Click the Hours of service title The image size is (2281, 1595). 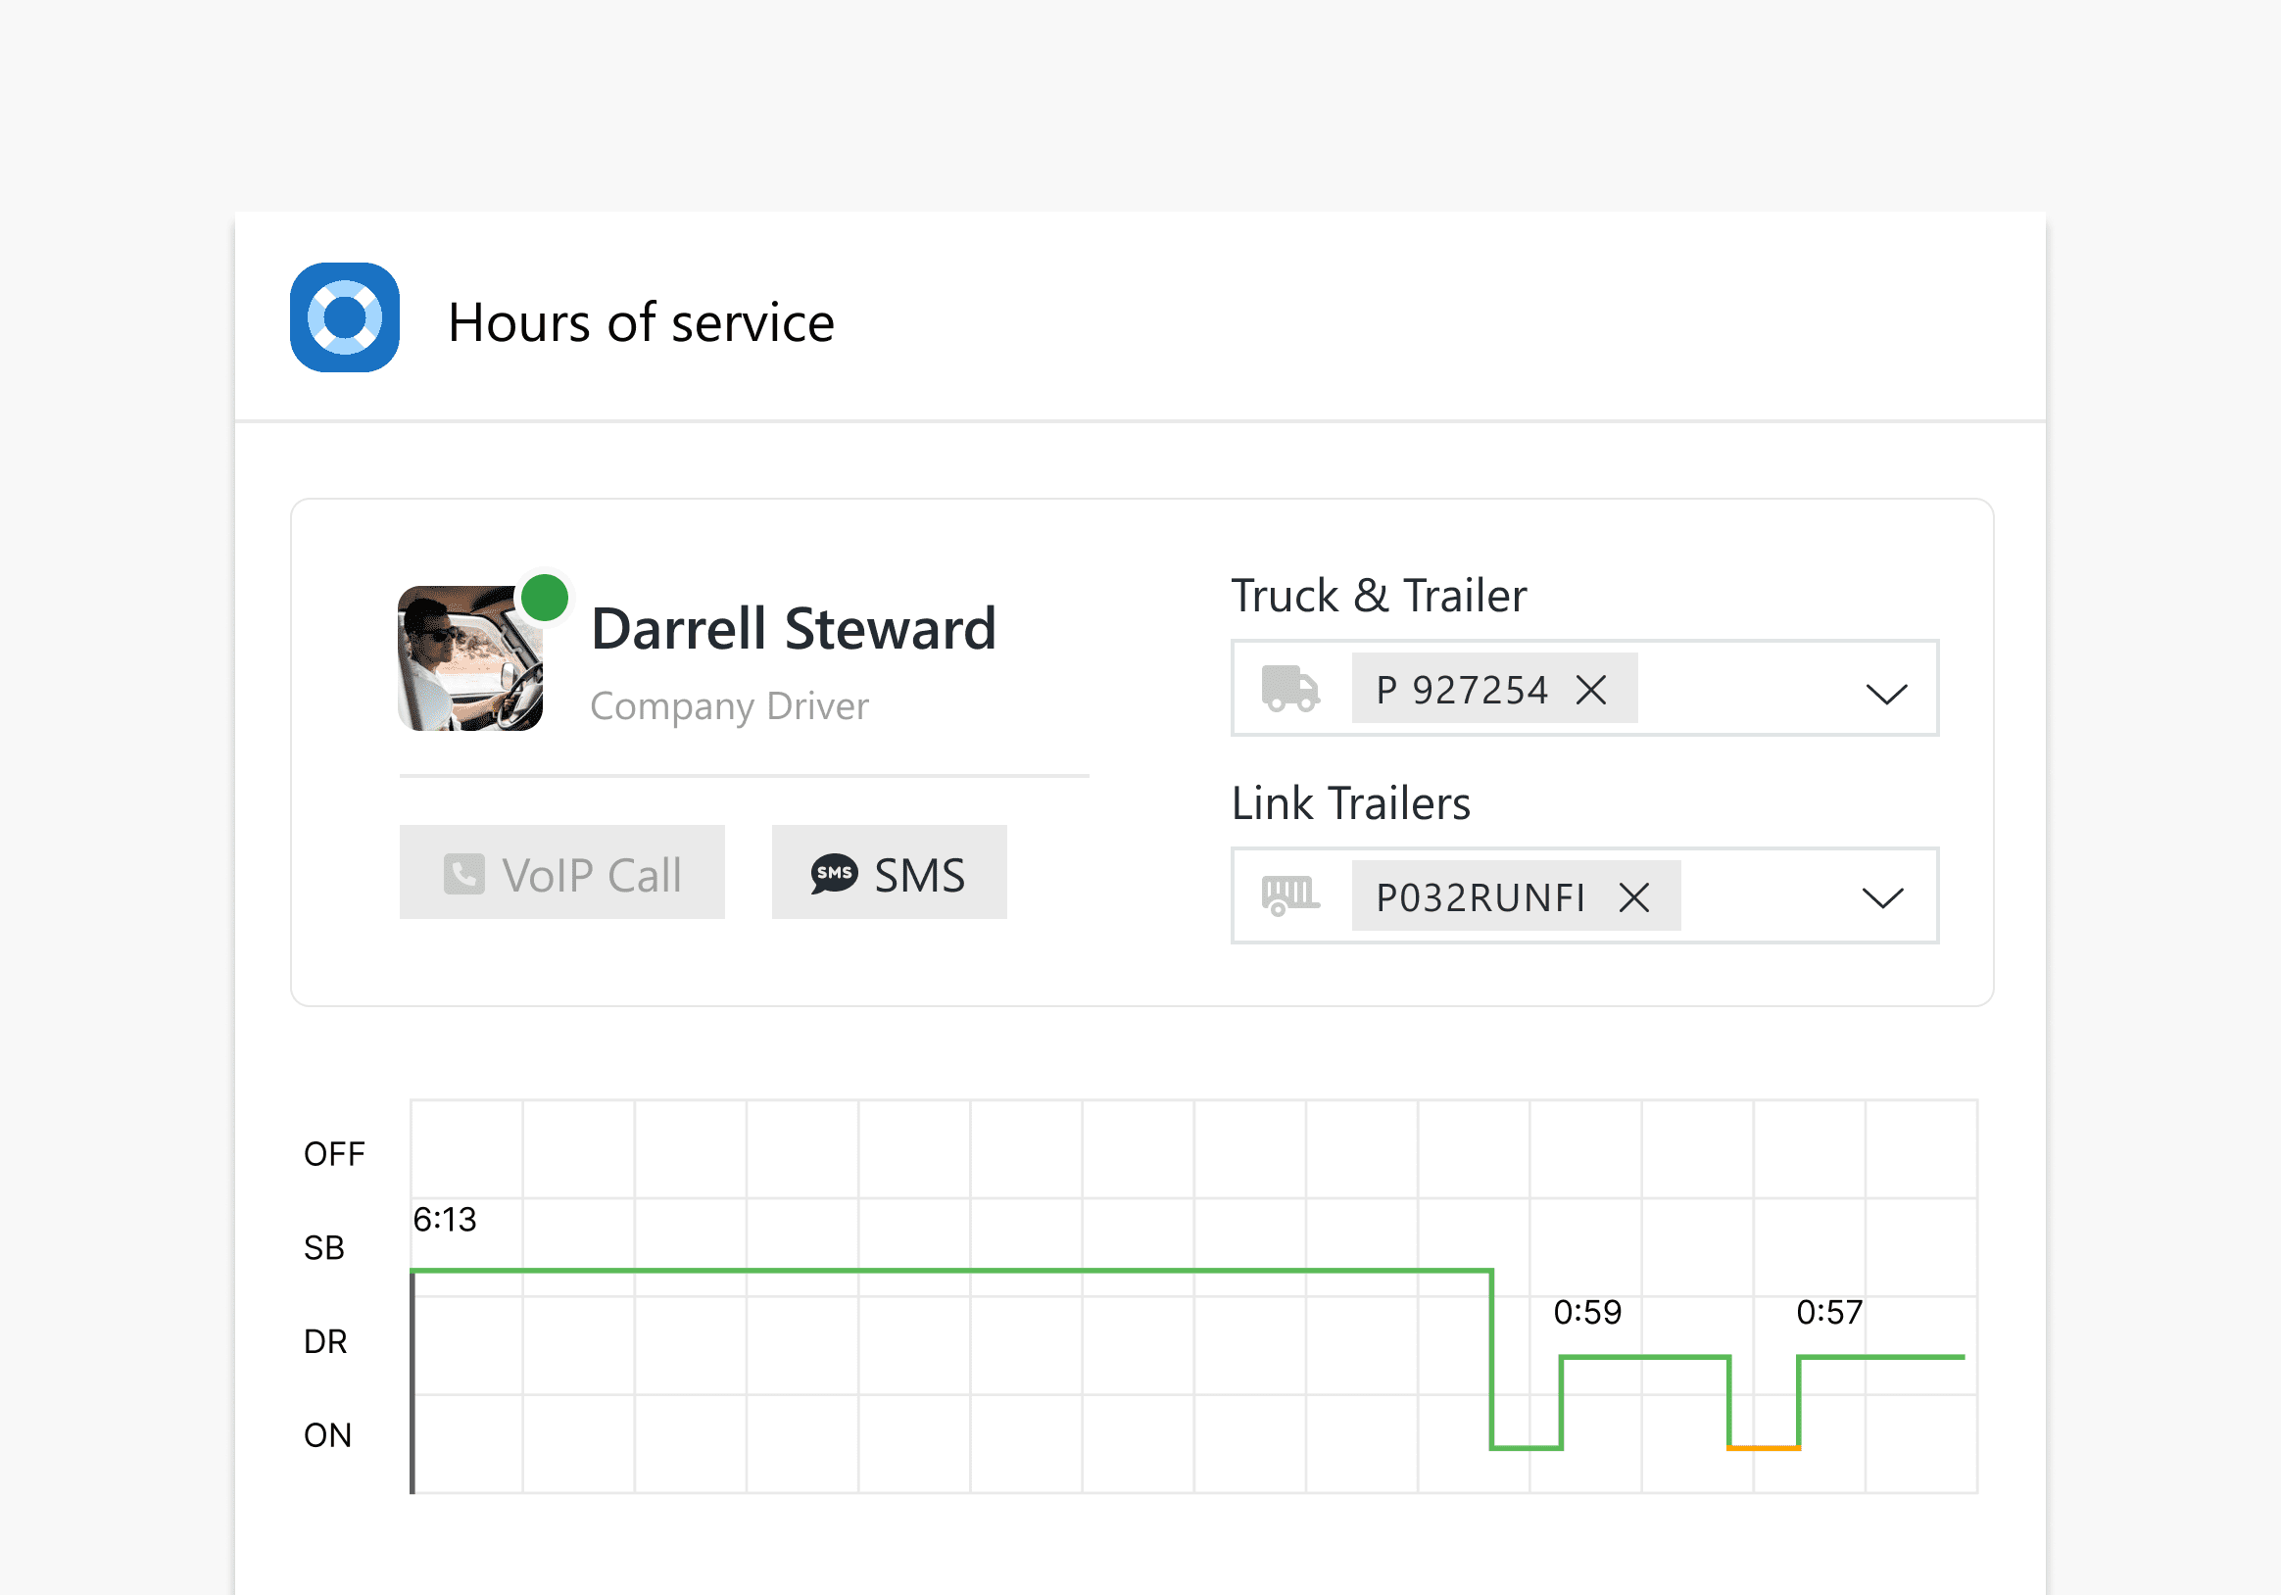tap(641, 322)
